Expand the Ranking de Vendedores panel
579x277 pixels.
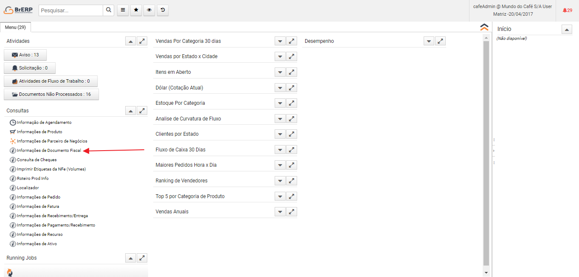(x=280, y=181)
